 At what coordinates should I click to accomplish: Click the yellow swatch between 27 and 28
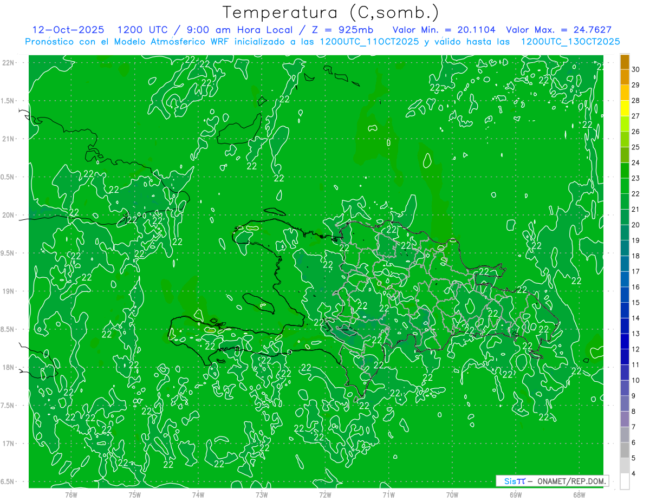(x=625, y=108)
